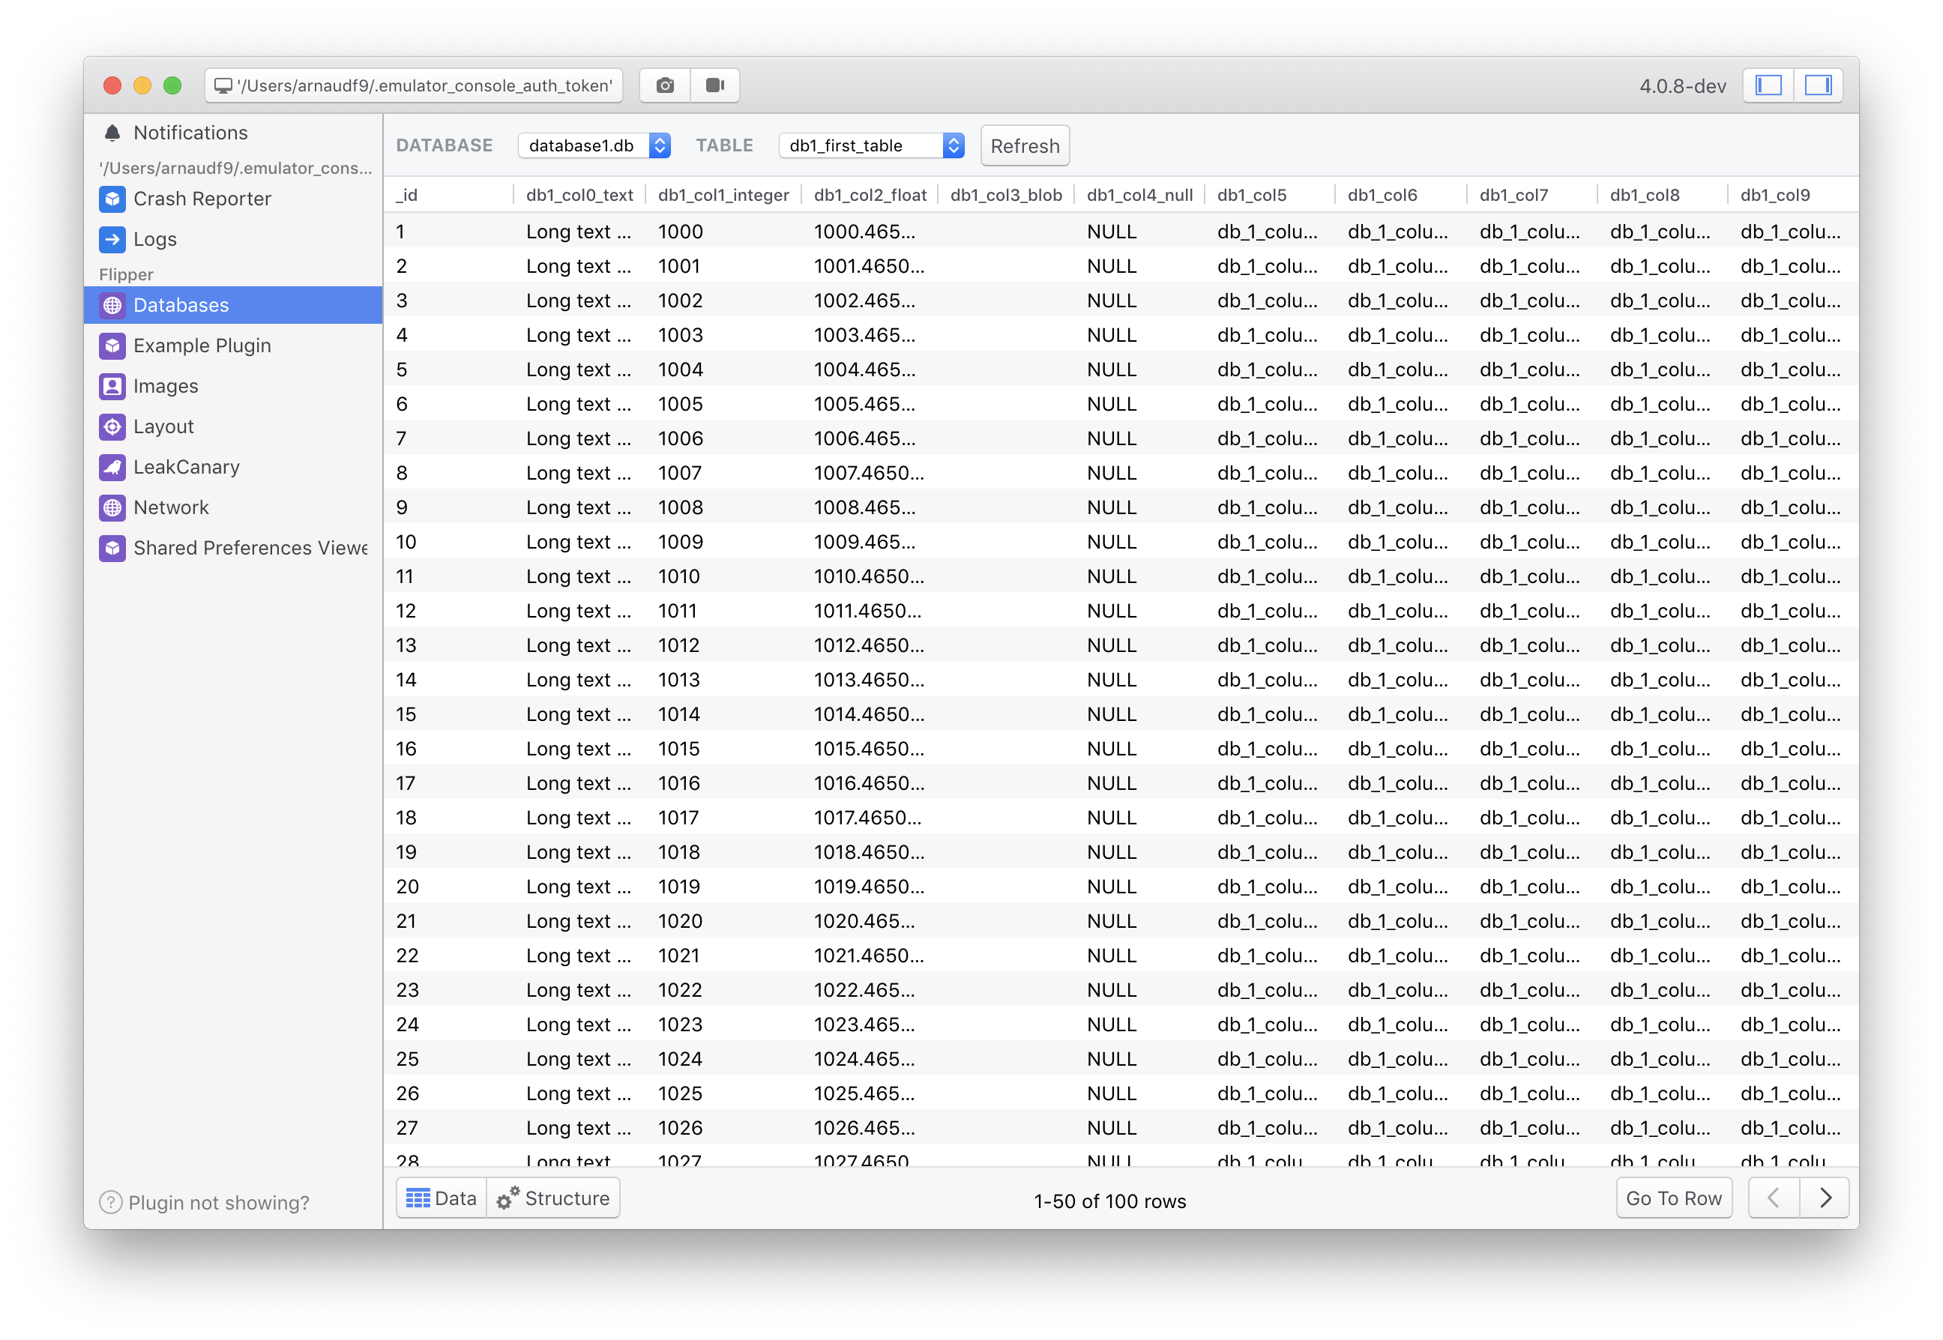Open the db1_first_table table dropdown
1943x1340 pixels.
[x=871, y=145]
